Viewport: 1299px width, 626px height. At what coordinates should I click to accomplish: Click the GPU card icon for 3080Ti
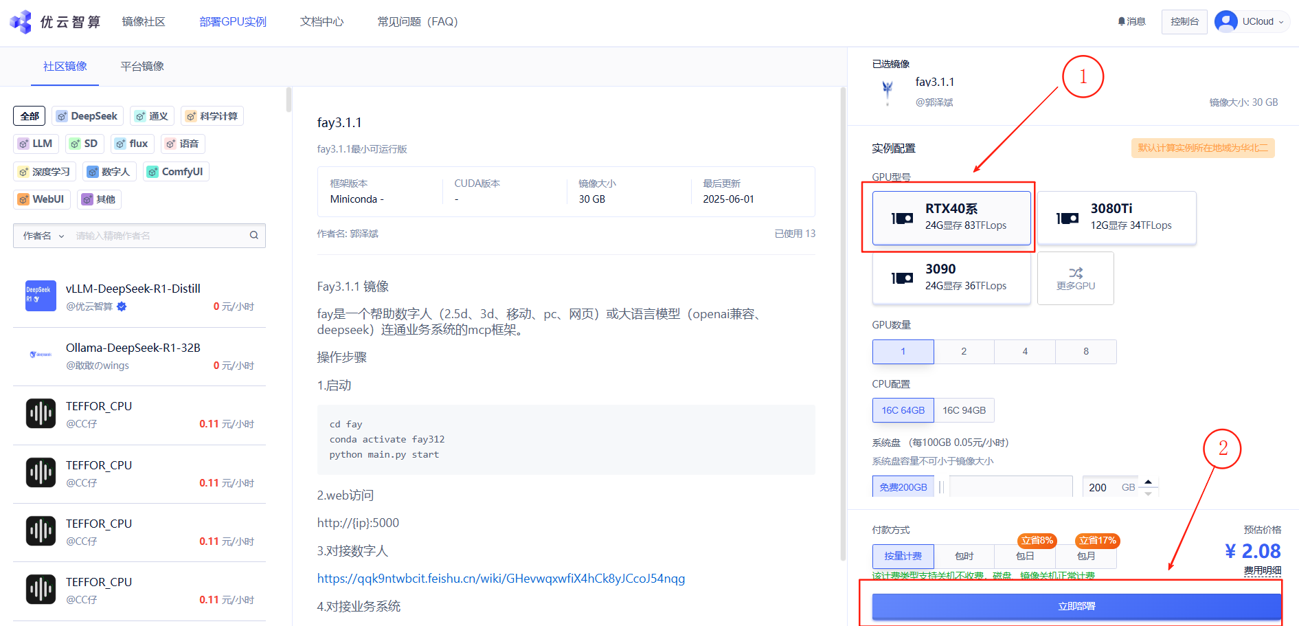tap(1068, 219)
